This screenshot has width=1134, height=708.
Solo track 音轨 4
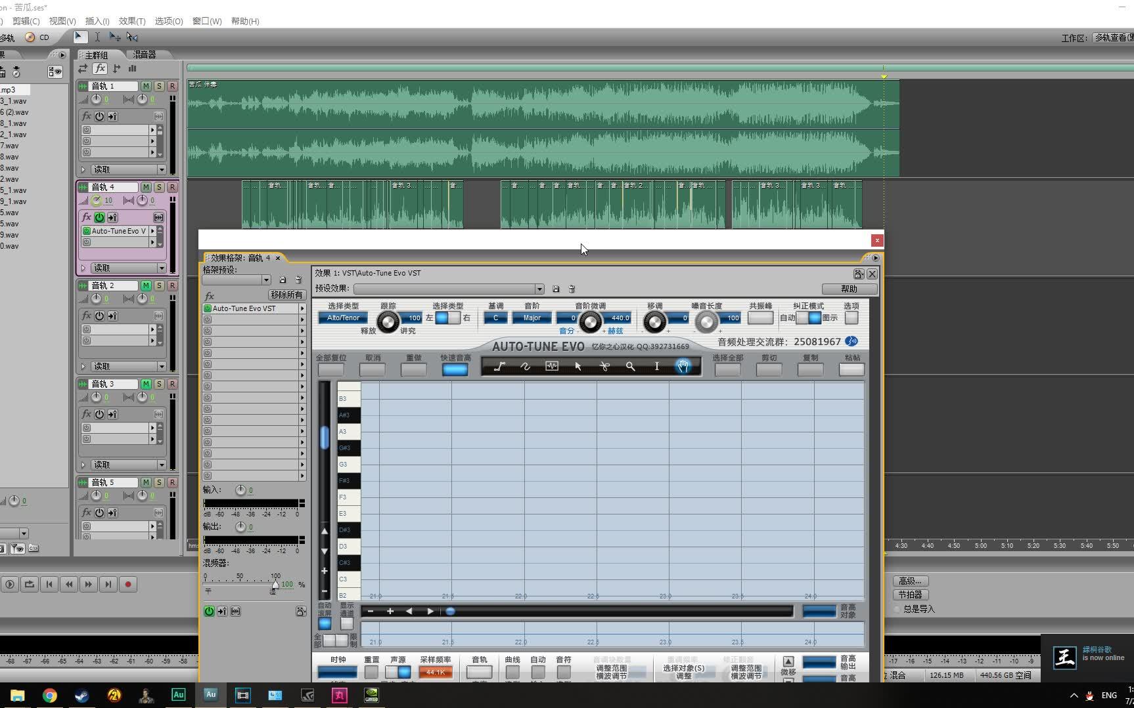coord(159,187)
